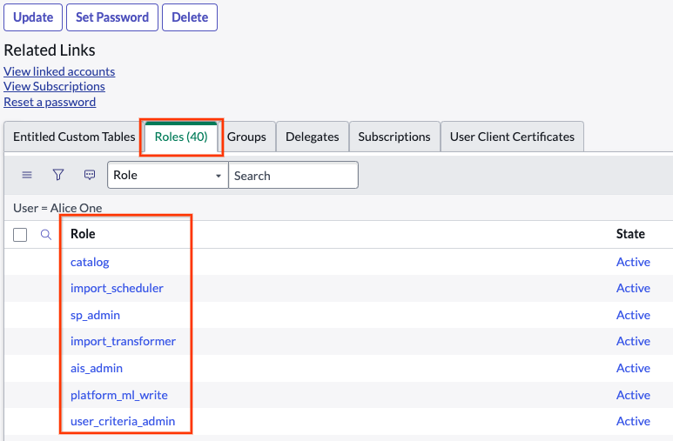Click the magnifier icon beside Role header
The width and height of the screenshot is (673, 441).
[46, 234]
